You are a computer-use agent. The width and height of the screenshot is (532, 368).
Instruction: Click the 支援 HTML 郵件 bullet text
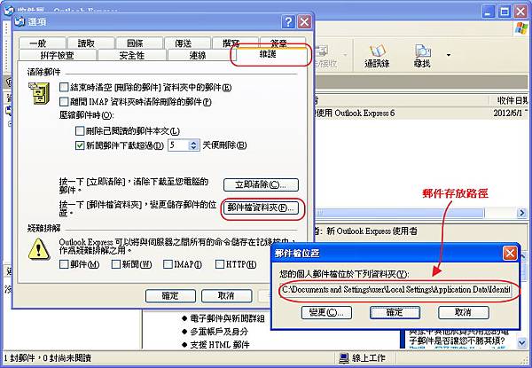220,345
